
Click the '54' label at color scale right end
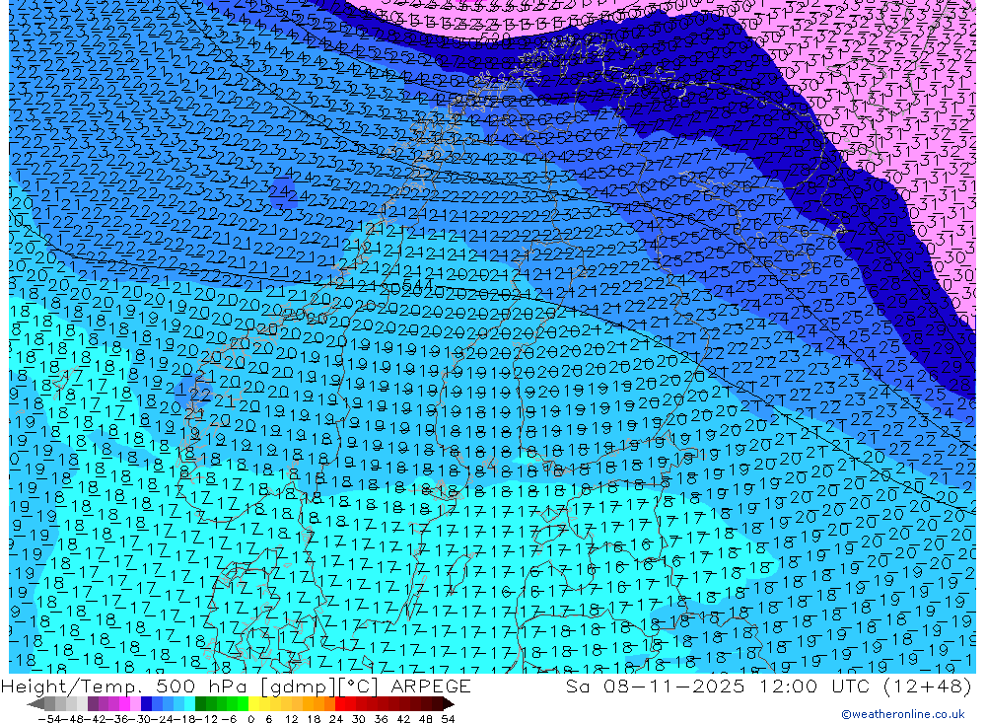point(448,719)
